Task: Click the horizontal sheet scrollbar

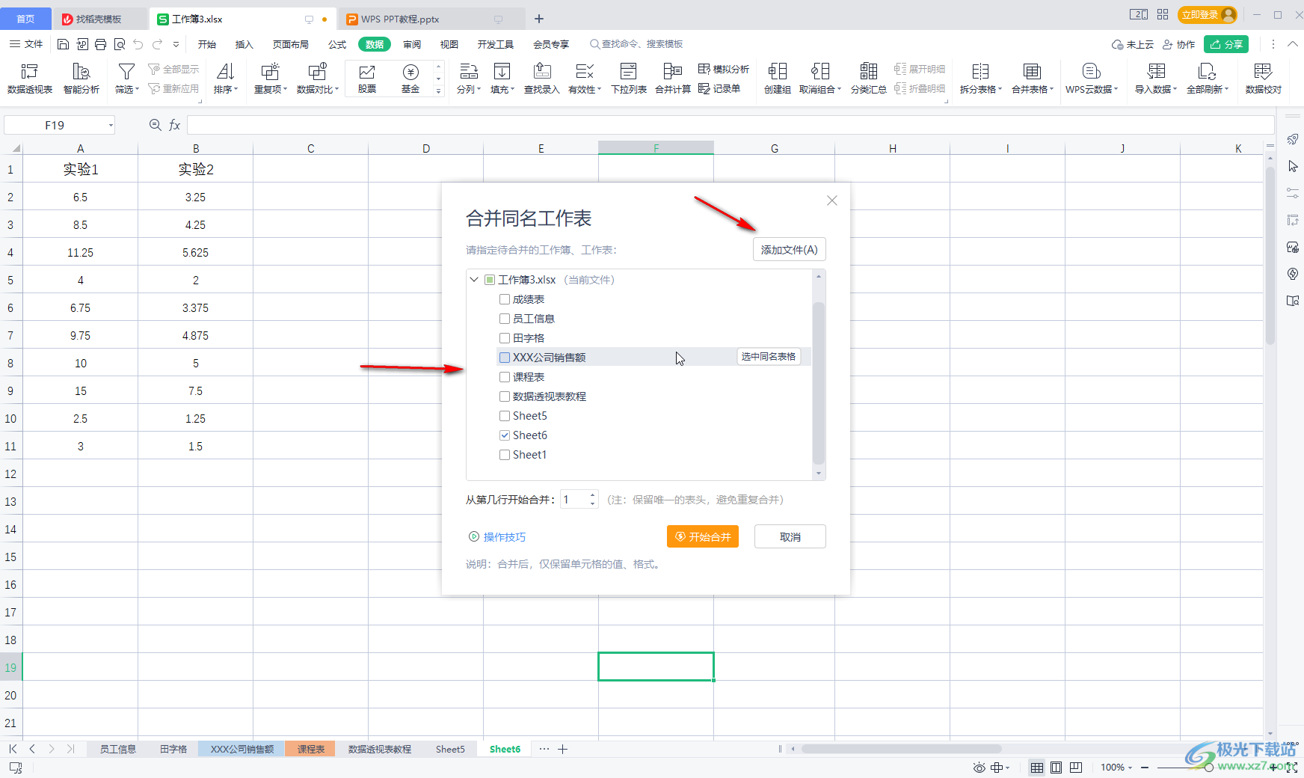Action: click(901, 749)
